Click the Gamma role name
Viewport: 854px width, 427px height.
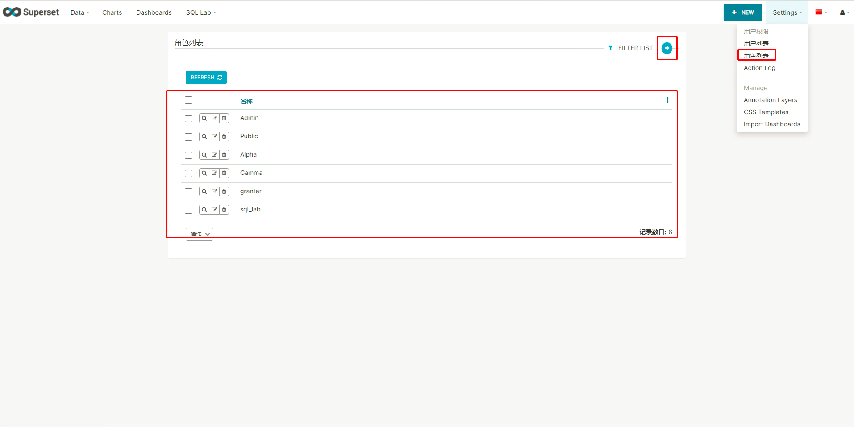coord(251,173)
